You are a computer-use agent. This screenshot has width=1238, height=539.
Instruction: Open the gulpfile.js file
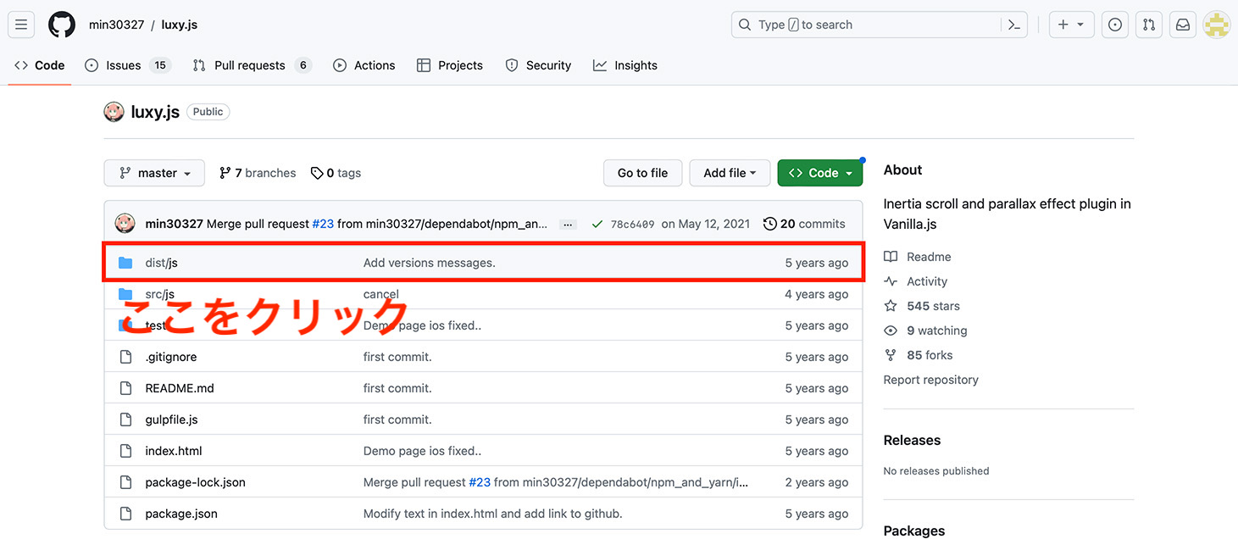click(x=171, y=420)
